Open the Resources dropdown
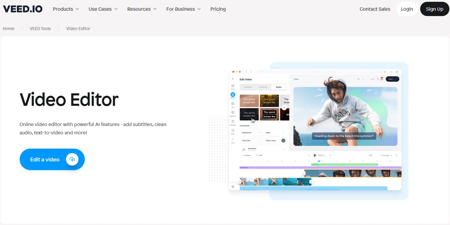450x225 pixels. pos(142,9)
